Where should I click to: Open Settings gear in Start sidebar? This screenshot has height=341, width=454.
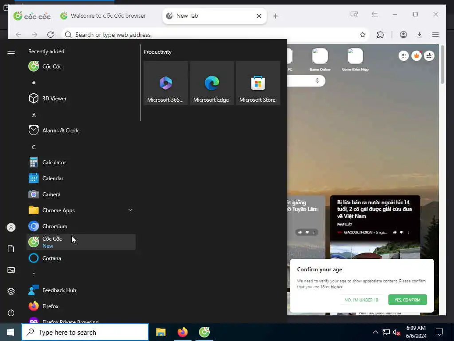coord(11,291)
